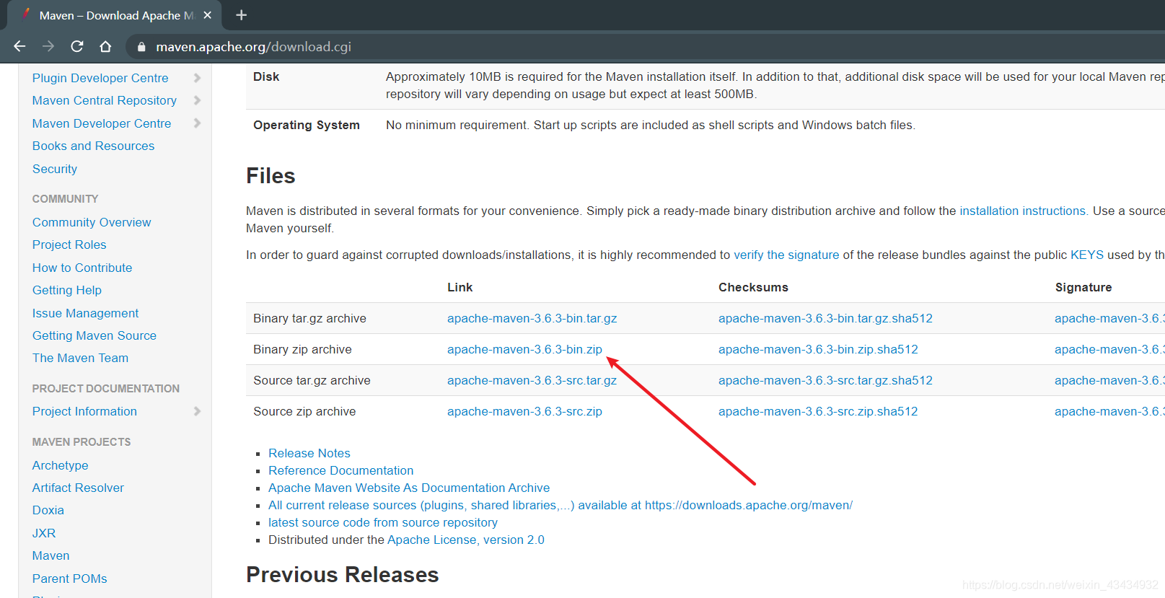
Task: Open src.zip.sha512 checksum link
Action: pyautogui.click(x=818, y=411)
